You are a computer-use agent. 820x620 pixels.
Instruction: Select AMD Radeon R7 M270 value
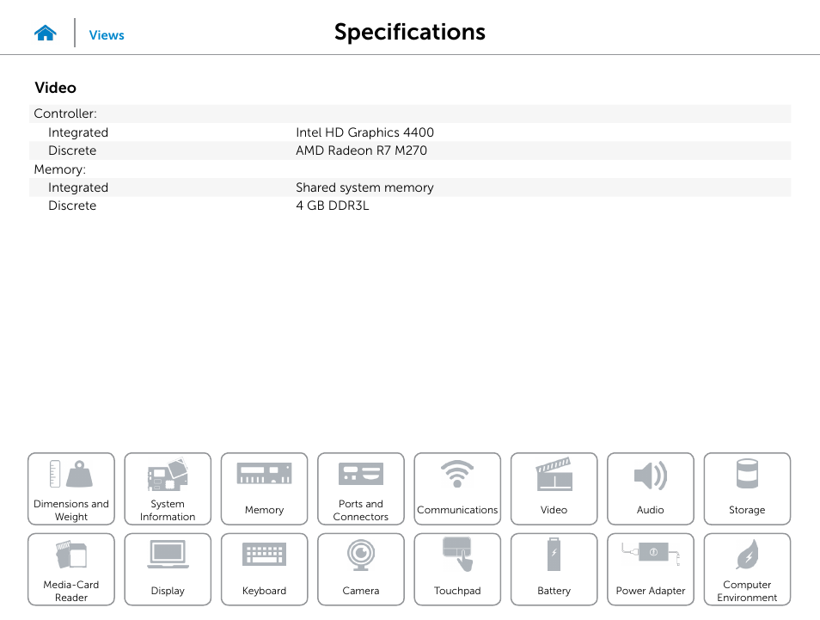click(361, 150)
